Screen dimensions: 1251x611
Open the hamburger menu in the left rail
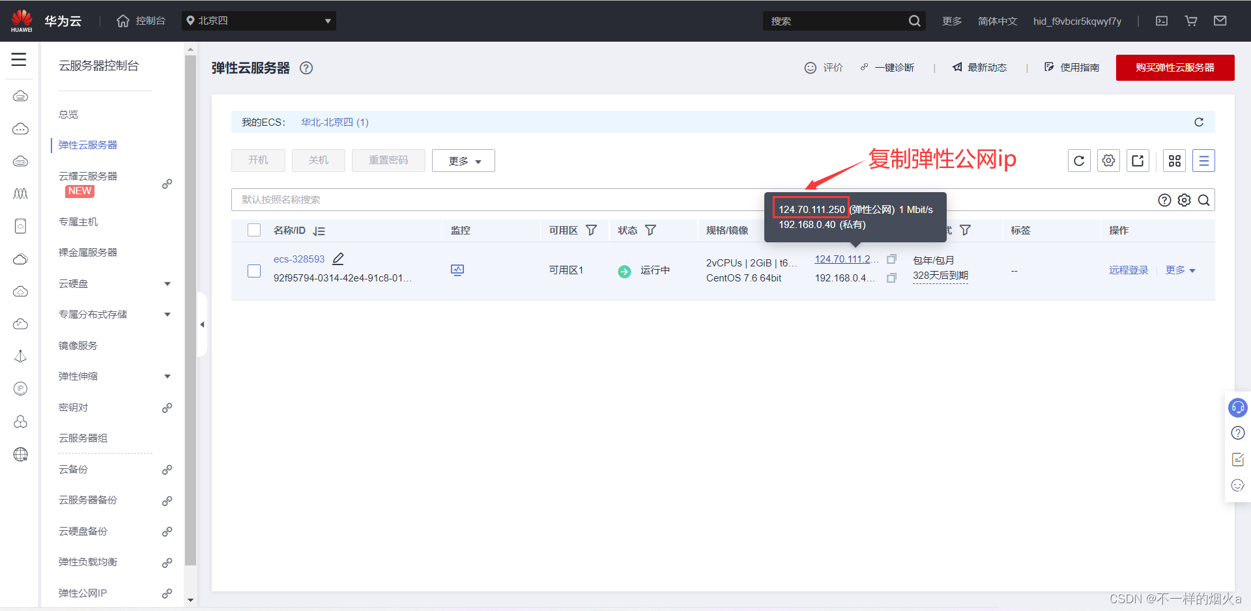(19, 59)
